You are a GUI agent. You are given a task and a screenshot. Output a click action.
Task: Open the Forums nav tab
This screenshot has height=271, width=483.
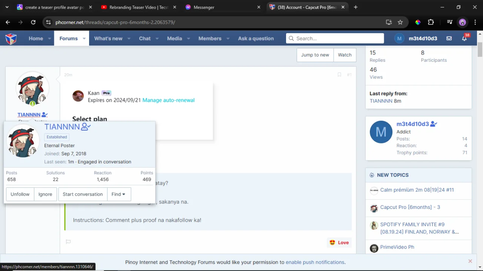tap(68, 38)
